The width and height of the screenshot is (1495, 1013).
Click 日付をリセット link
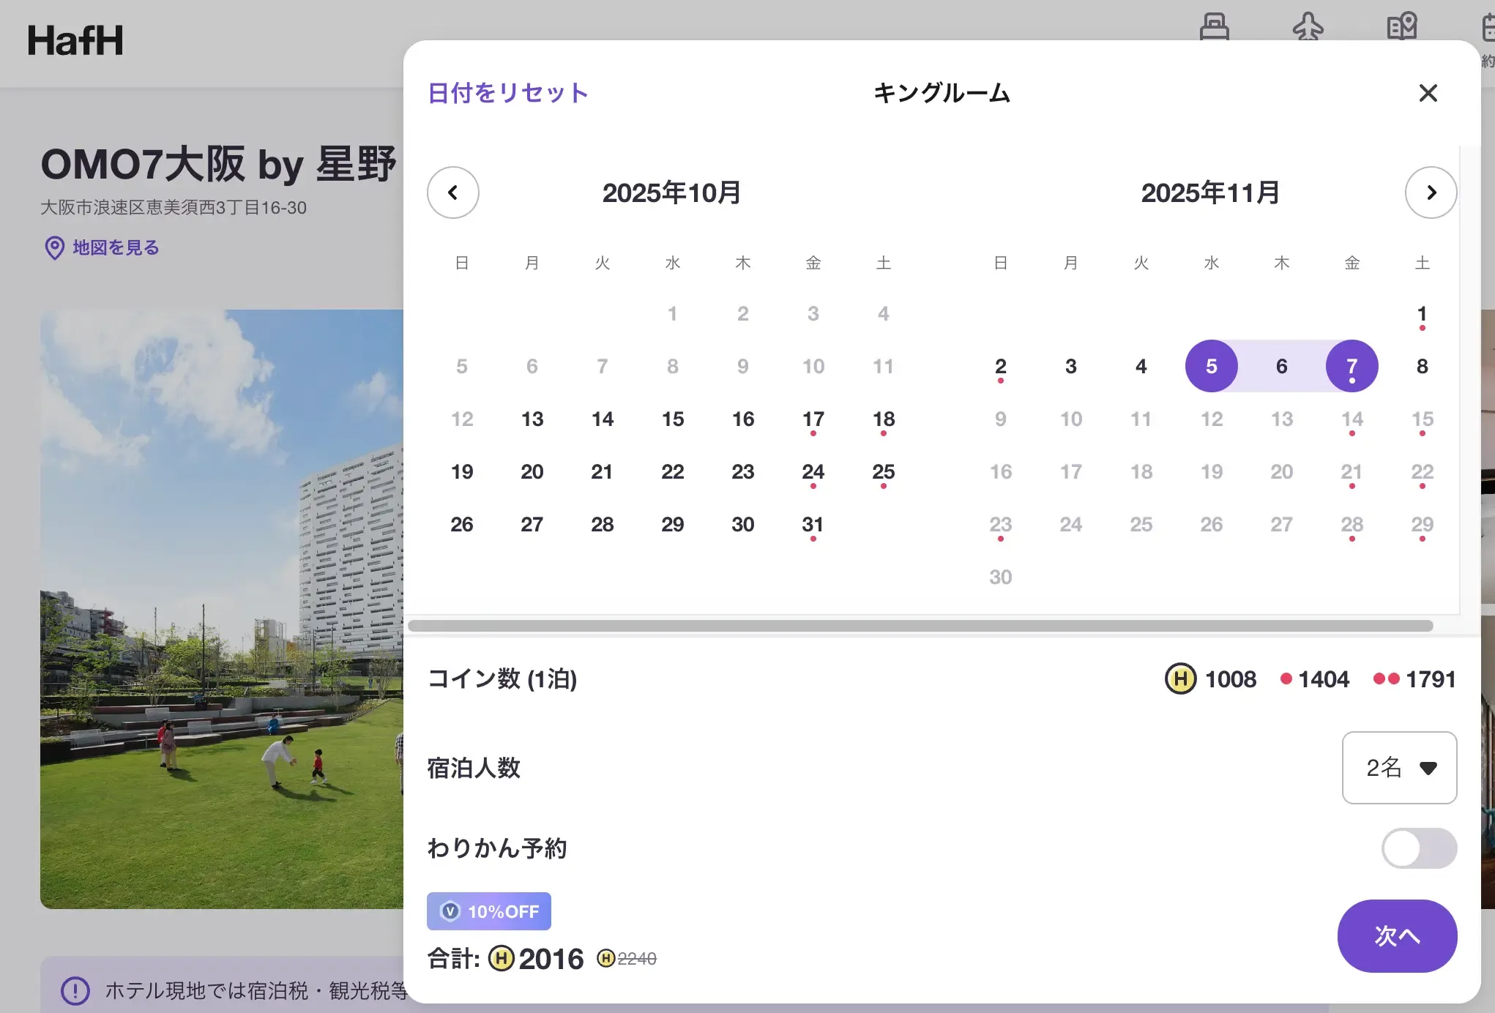click(x=507, y=93)
